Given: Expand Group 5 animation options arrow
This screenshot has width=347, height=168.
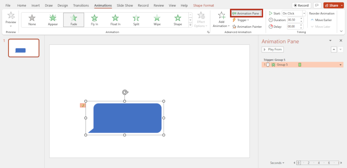Looking at the screenshot, I should [x=341, y=65].
